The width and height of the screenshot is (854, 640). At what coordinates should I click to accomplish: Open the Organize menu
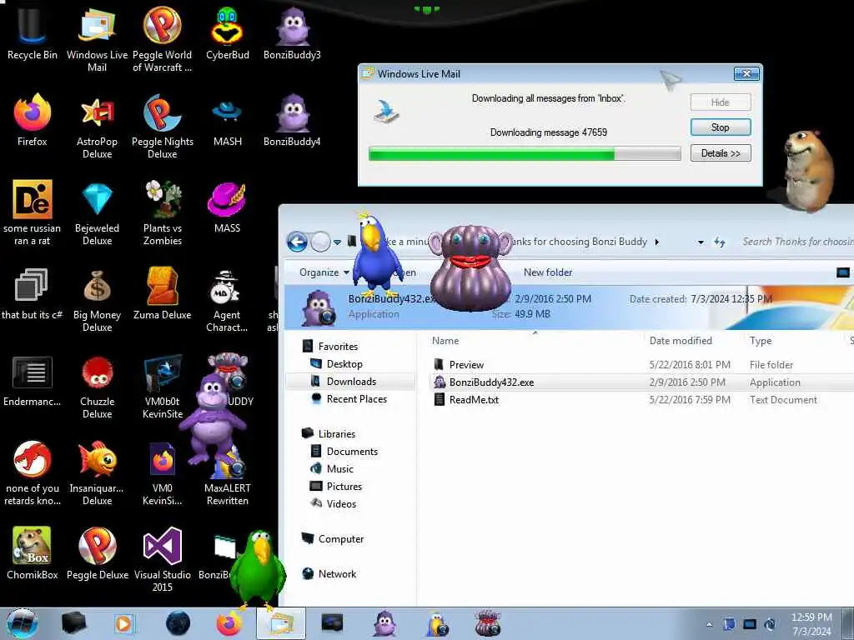[x=324, y=272]
